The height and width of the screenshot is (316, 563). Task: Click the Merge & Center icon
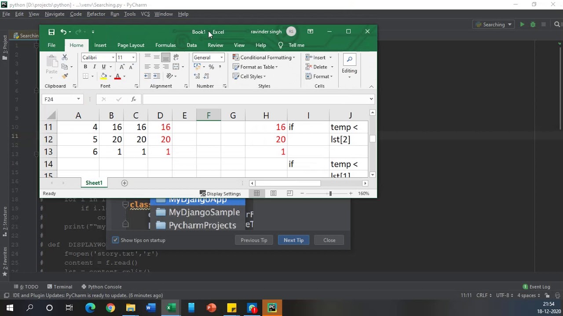tap(176, 67)
